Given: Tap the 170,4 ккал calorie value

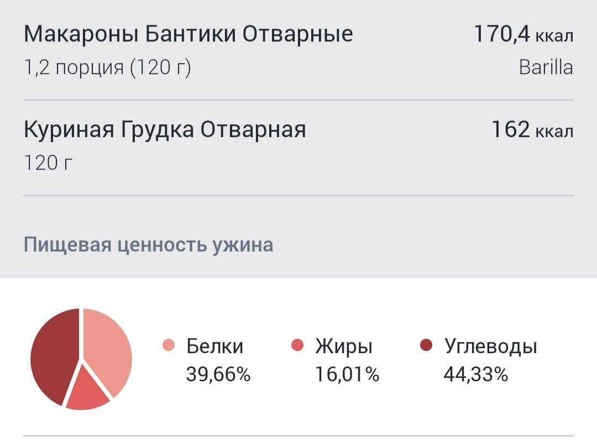Looking at the screenshot, I should pos(523,34).
